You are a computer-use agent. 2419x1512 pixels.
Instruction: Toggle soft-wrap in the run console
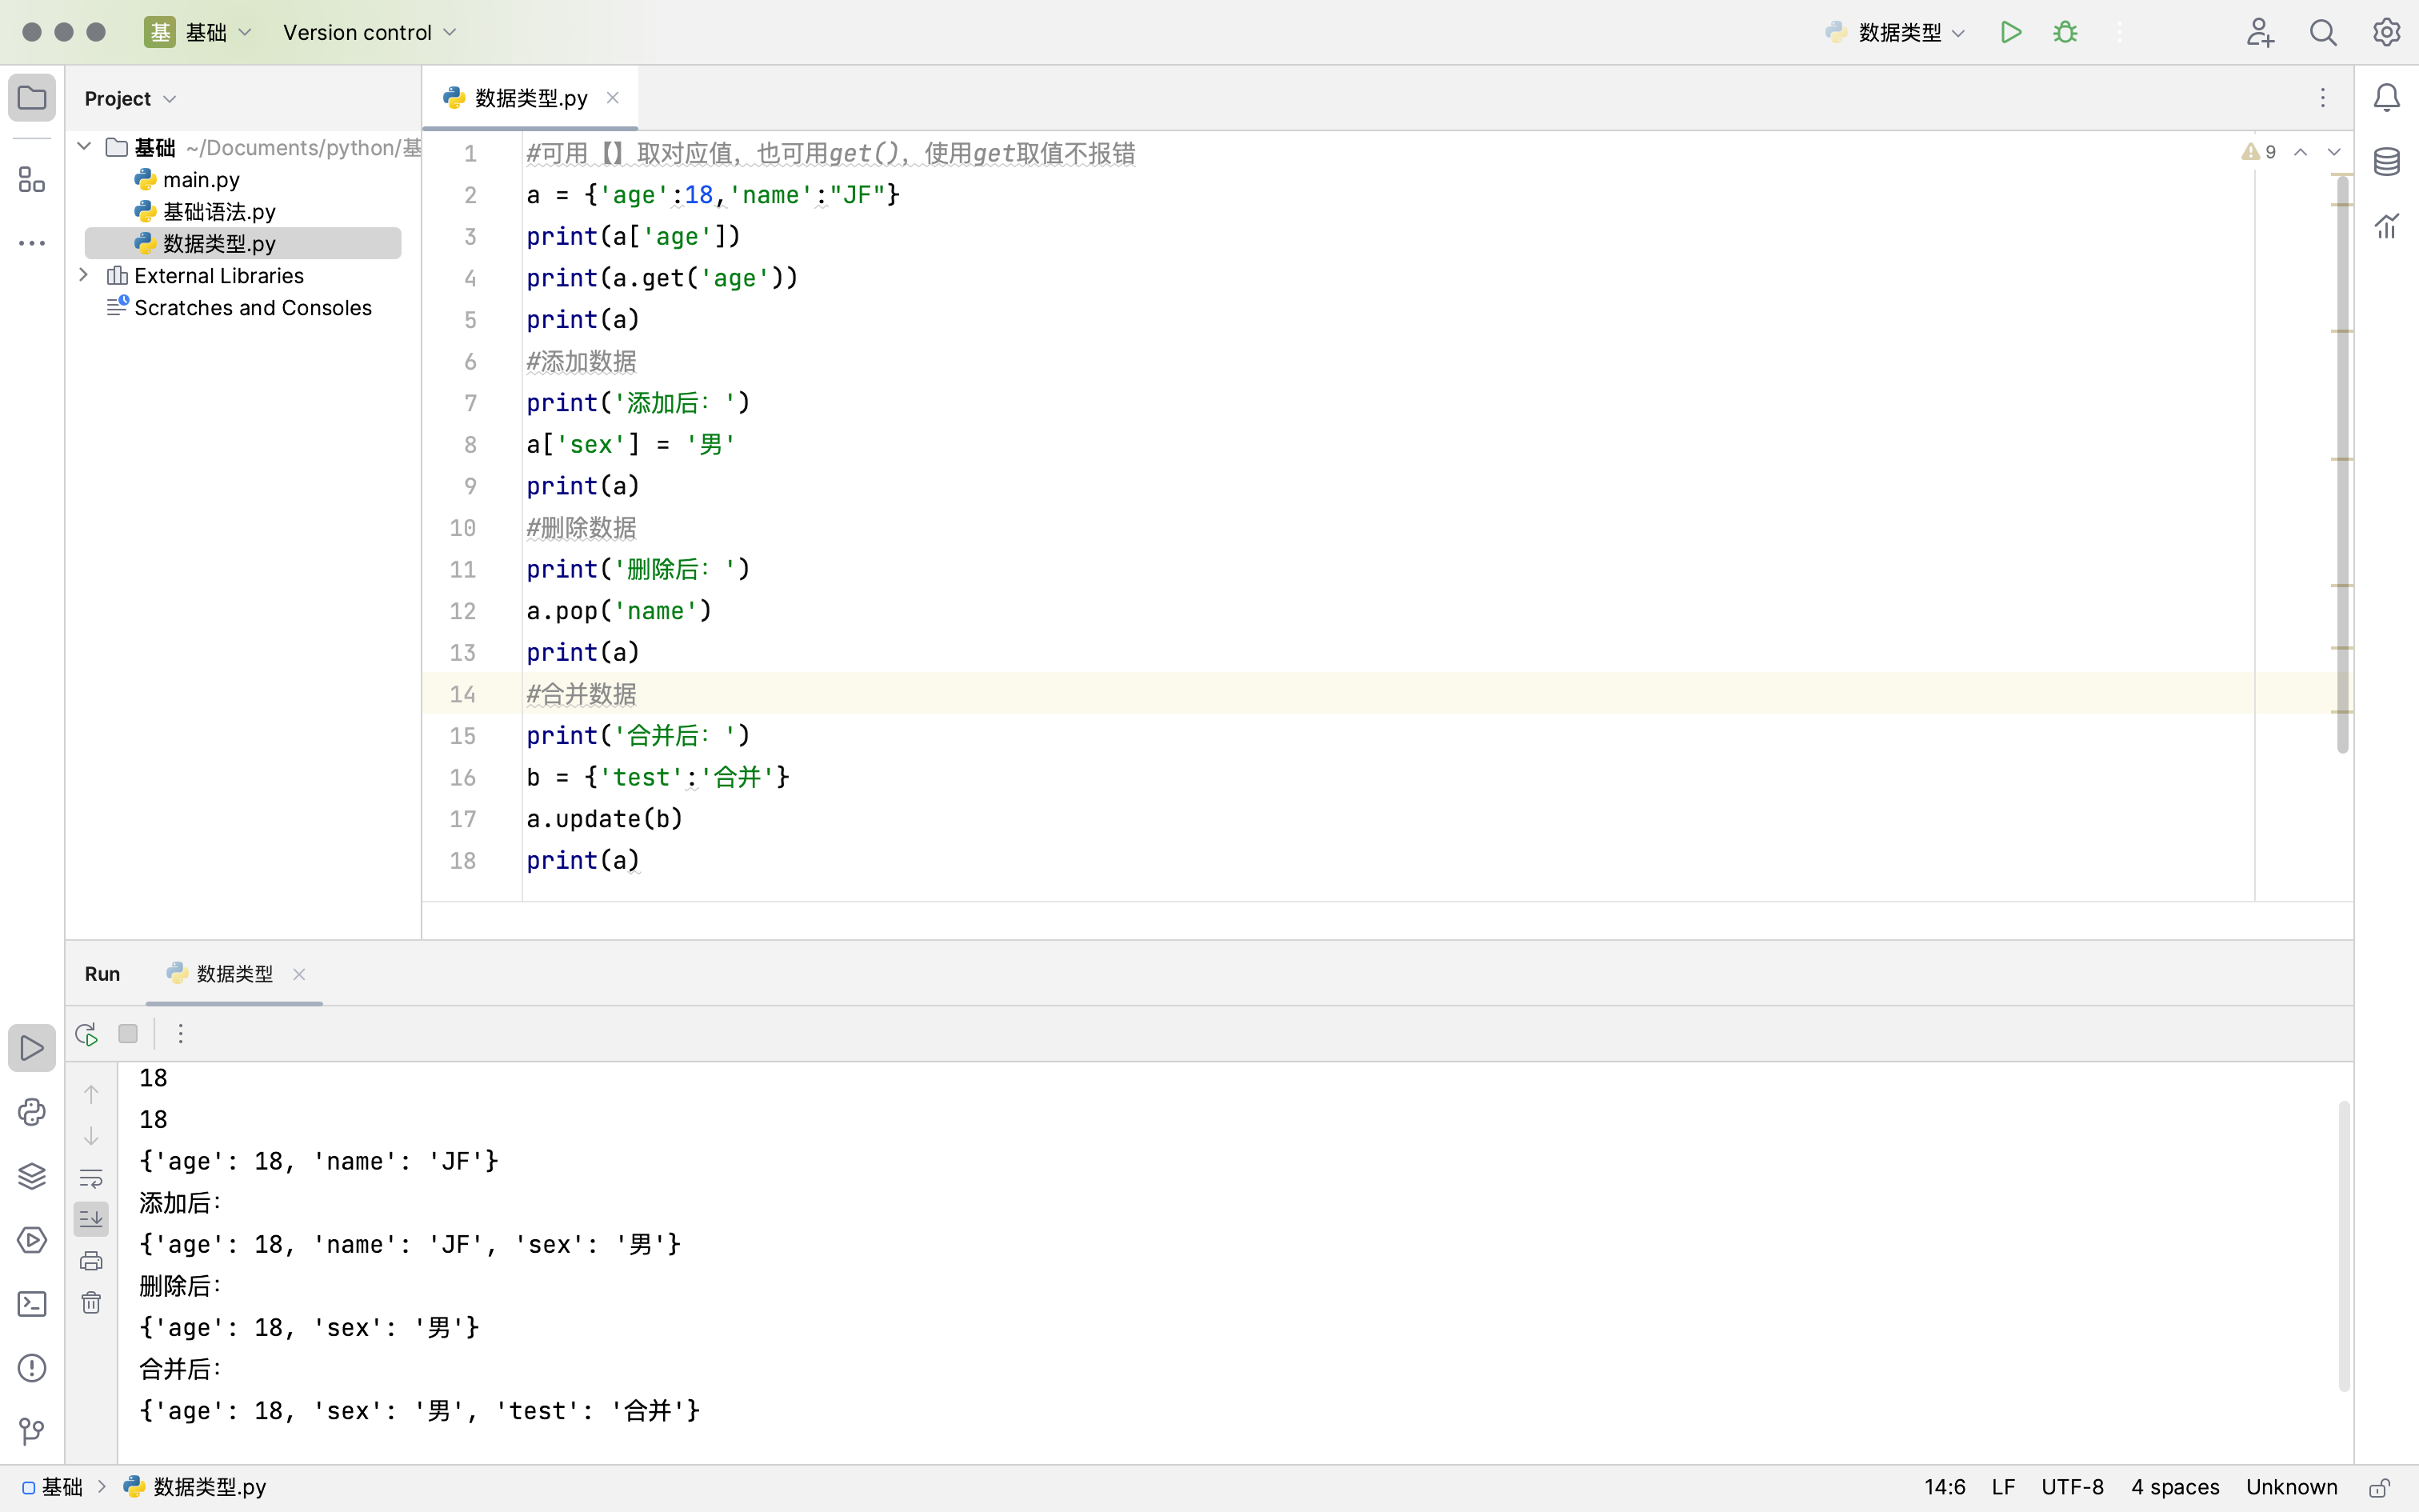point(91,1178)
